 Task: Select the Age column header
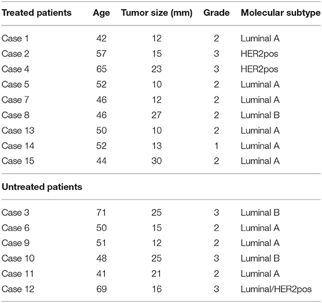[101, 13]
